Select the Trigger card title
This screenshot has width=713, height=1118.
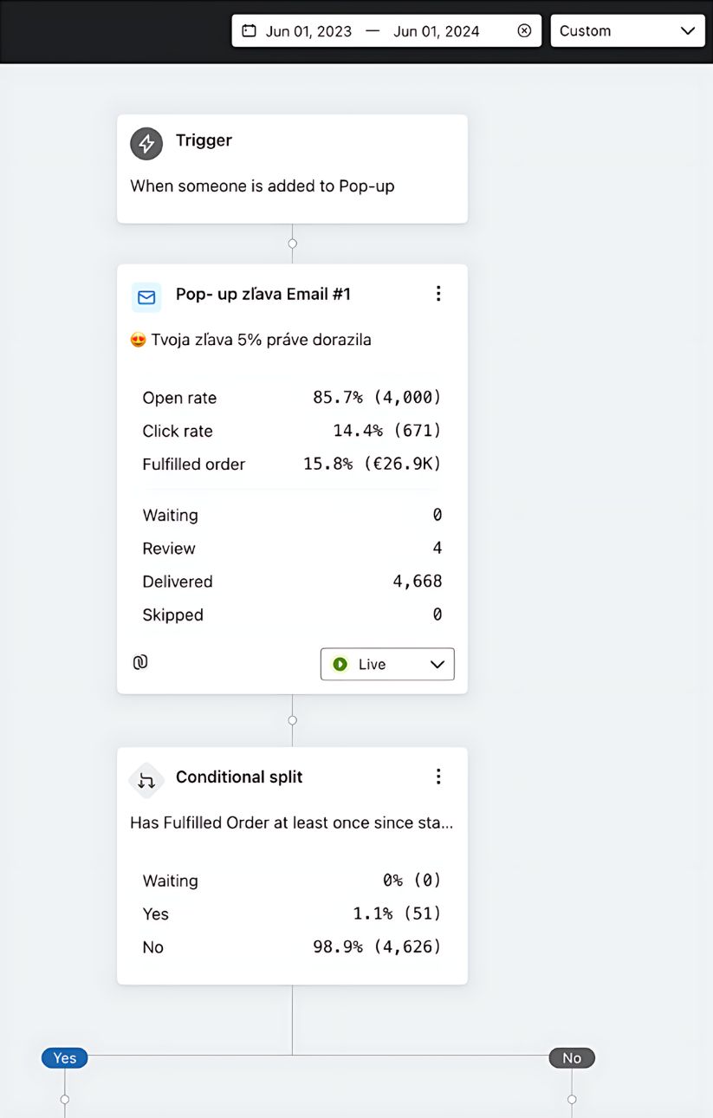[x=204, y=140]
